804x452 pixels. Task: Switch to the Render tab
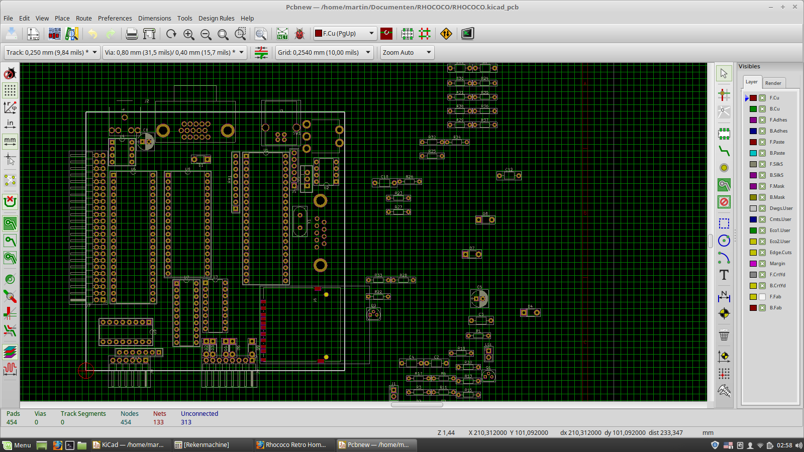coord(773,83)
